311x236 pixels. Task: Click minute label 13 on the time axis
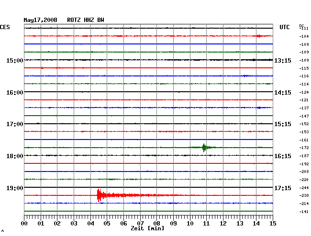(x=240, y=224)
